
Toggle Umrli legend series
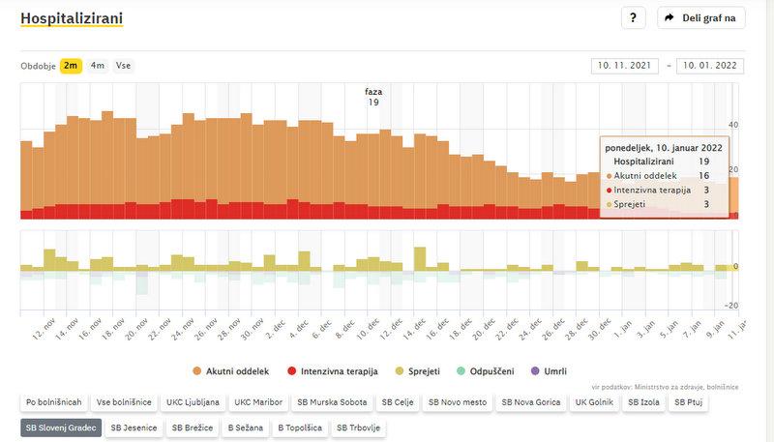point(548,371)
